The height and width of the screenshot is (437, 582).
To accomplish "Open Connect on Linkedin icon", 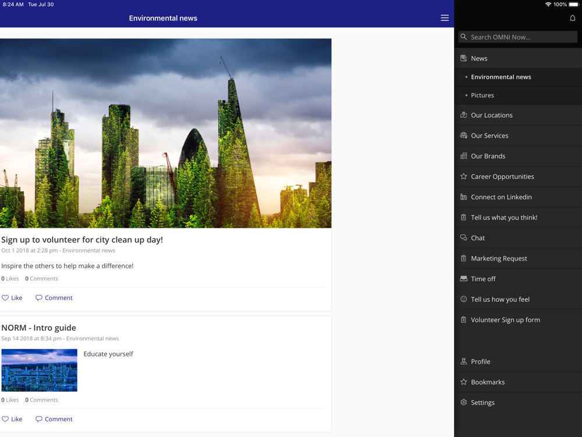I will click(x=464, y=197).
